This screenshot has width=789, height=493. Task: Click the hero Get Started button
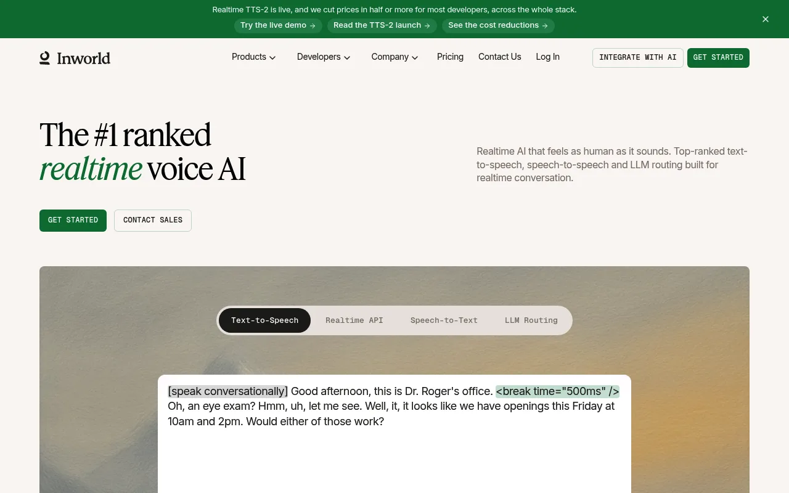[73, 220]
